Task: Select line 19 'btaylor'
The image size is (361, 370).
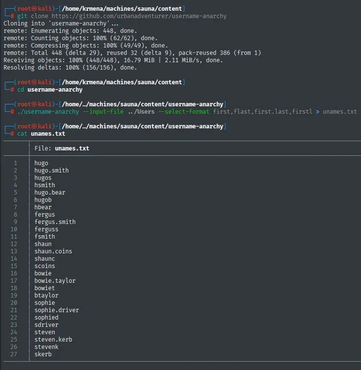Action: [x=46, y=295]
